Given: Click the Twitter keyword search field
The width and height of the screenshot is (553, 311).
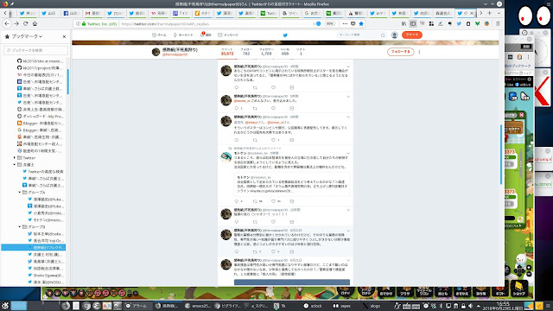Looking at the screenshot, I should coord(361,35).
